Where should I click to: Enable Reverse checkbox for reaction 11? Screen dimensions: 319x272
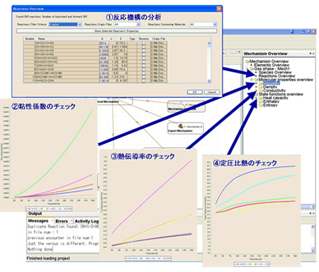click(x=143, y=81)
